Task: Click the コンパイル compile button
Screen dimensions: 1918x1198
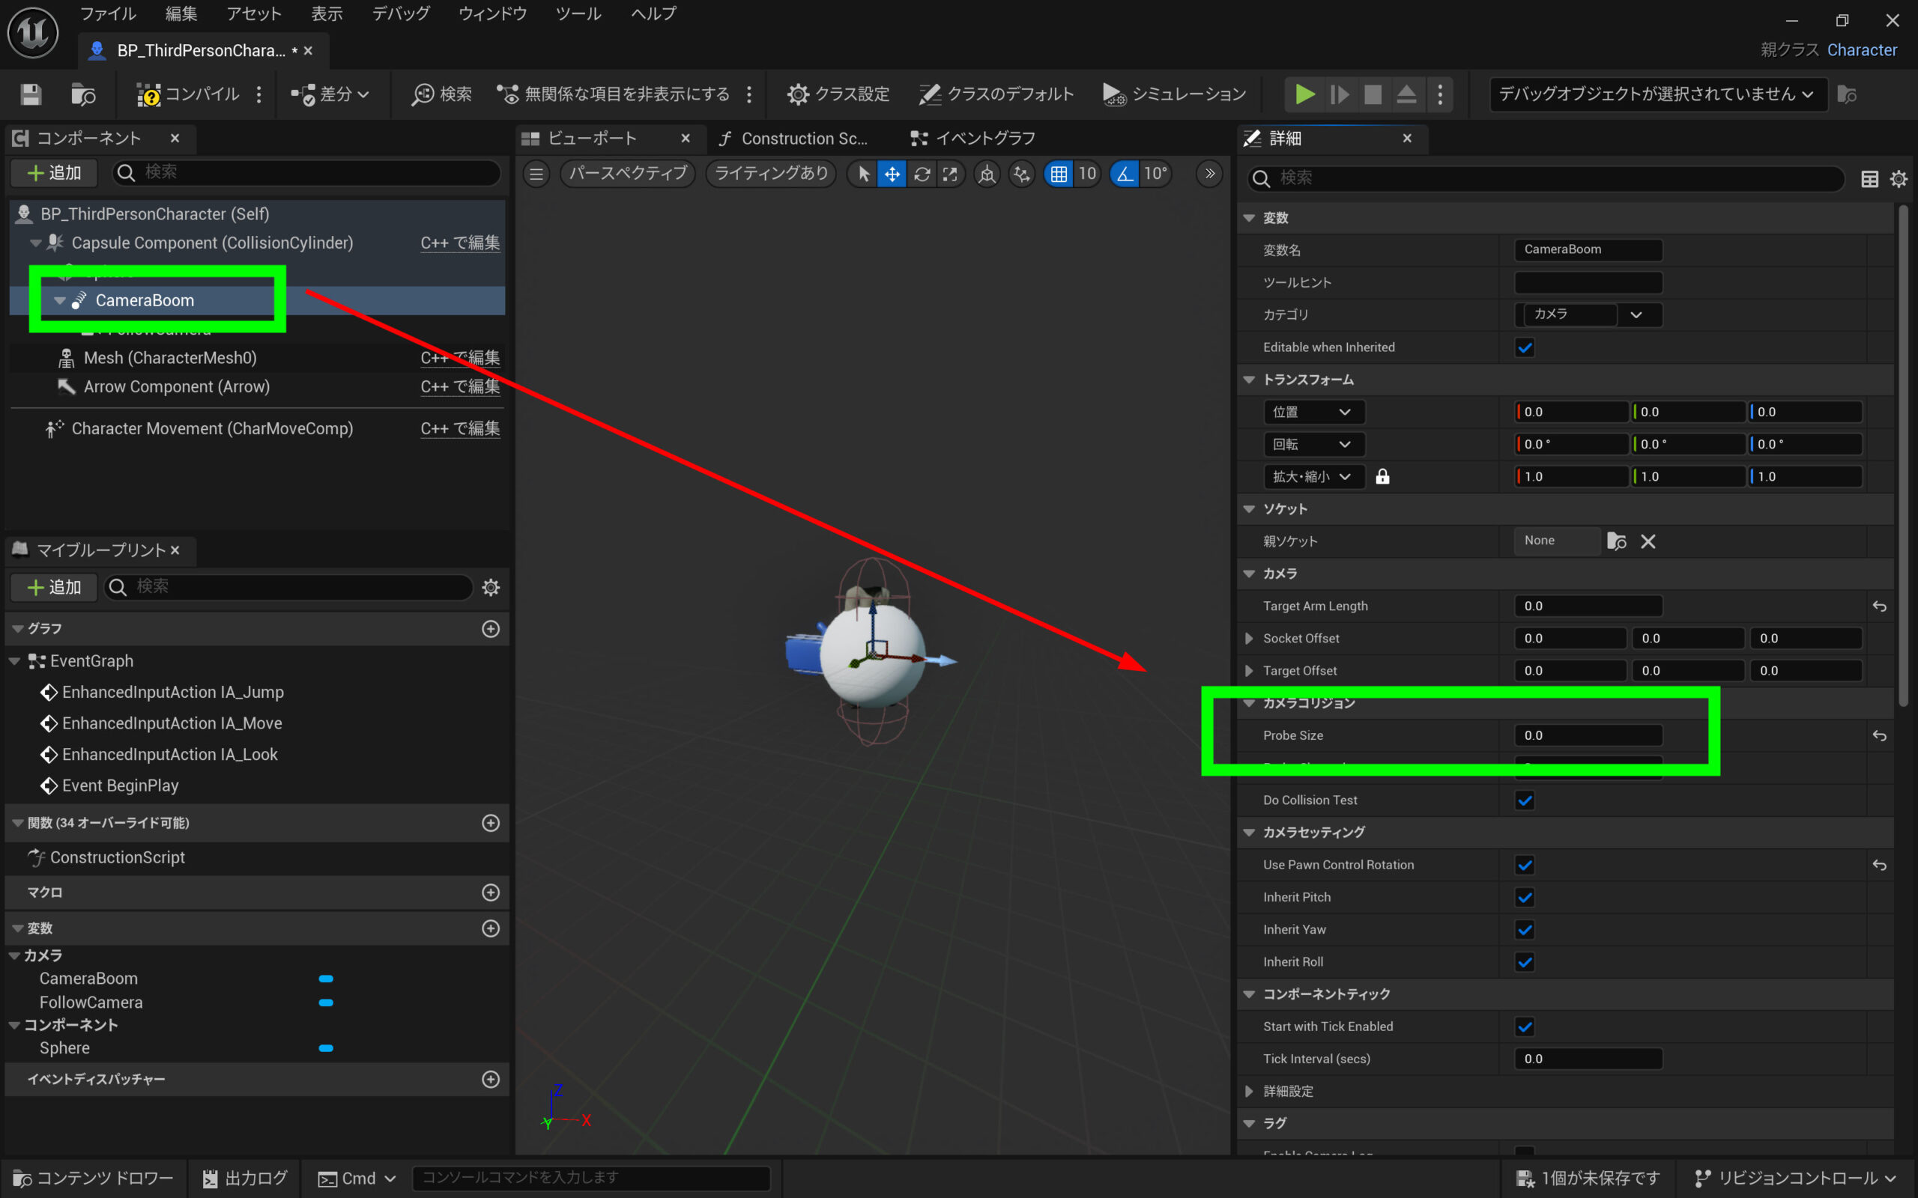Action: click(189, 94)
